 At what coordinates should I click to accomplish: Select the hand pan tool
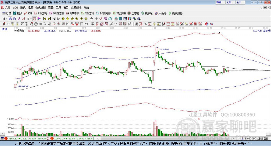(x=92, y=19)
